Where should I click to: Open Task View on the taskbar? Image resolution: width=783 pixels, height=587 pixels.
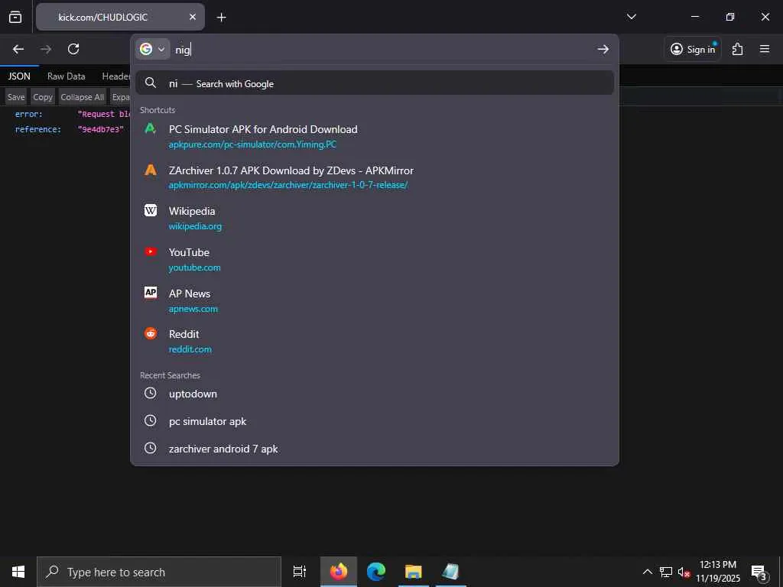300,572
